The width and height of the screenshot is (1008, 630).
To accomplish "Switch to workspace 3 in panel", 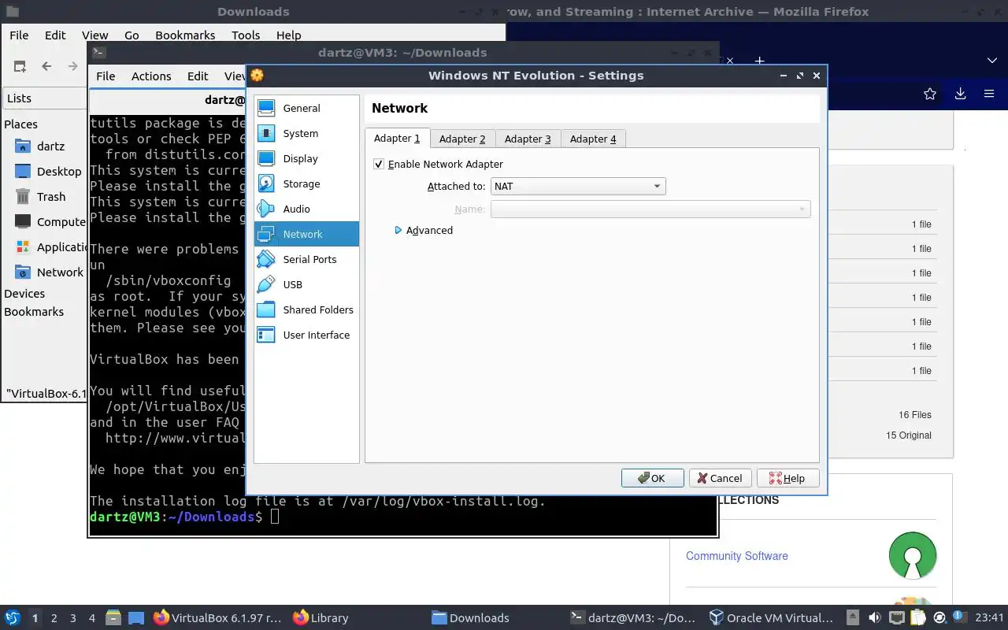I will (x=73, y=617).
